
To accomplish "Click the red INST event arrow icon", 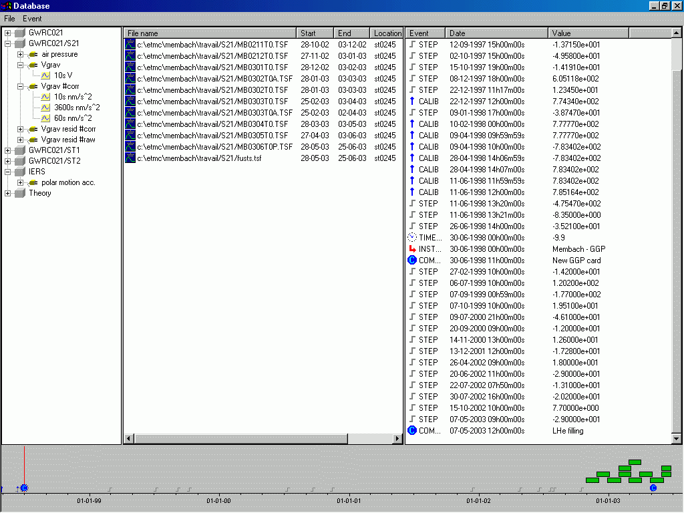I will click(x=412, y=248).
